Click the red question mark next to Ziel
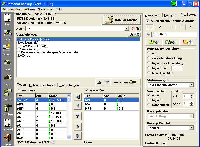The width and height of the screenshot is (200, 147). click(x=133, y=29)
